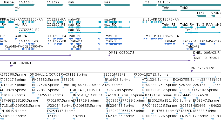This screenshot has height=120, width=221.
Task: Select the CG1299-PB protein feature
Action: (55, 44)
